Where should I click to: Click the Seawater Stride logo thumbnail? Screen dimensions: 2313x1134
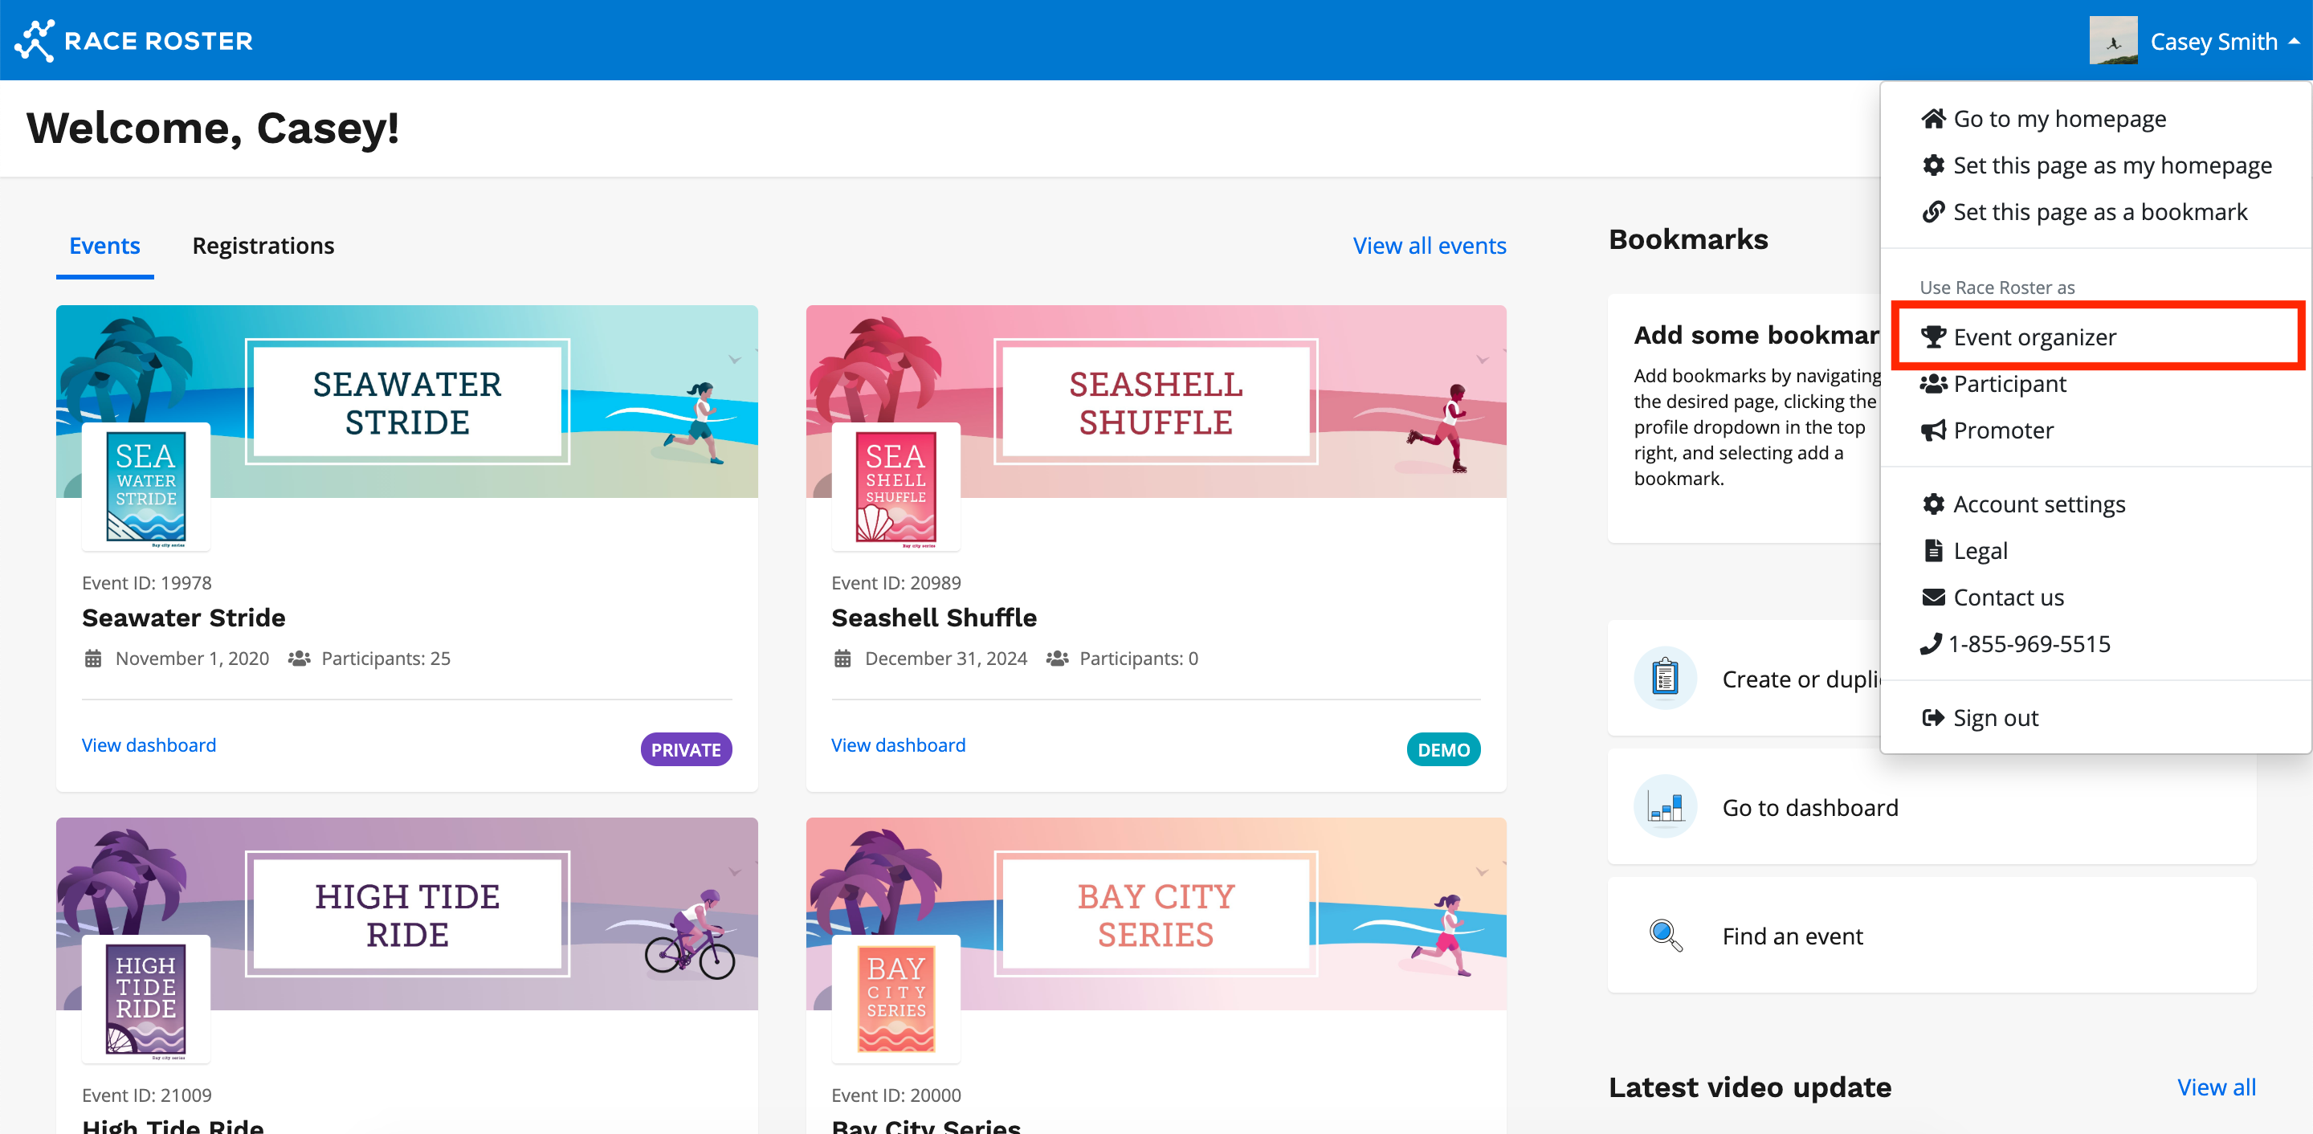(146, 487)
